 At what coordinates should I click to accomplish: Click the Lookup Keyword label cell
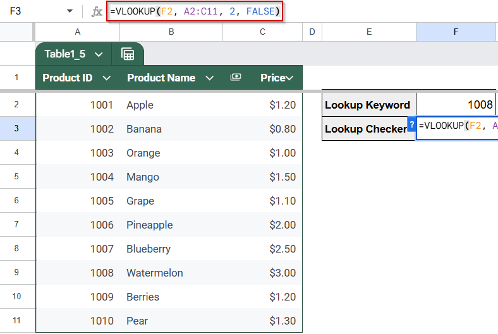click(369, 105)
